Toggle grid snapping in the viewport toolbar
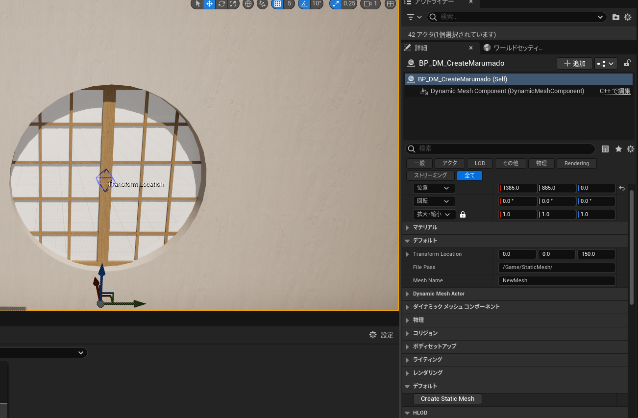This screenshot has height=418, width=638. tap(277, 4)
